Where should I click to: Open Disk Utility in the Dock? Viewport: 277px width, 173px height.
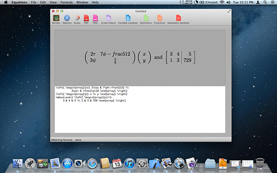pyautogui.click(x=179, y=163)
